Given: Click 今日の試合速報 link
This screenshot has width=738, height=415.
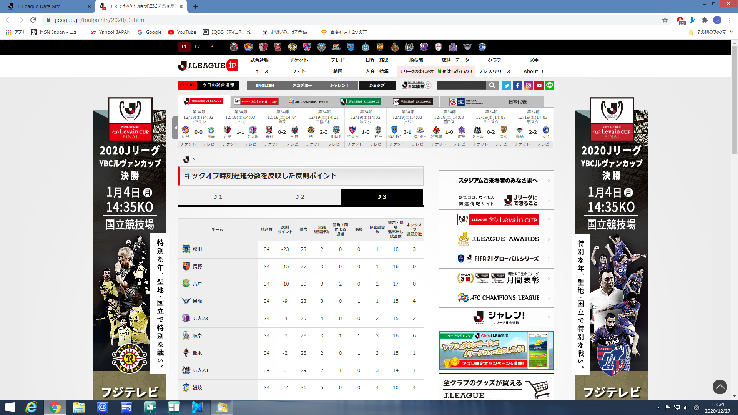Looking at the screenshot, I should (218, 85).
